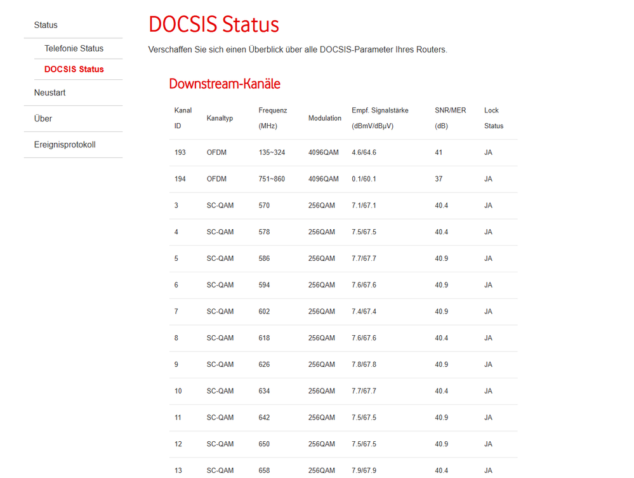
Task: Go to the Über page
Action: pyautogui.click(x=43, y=119)
